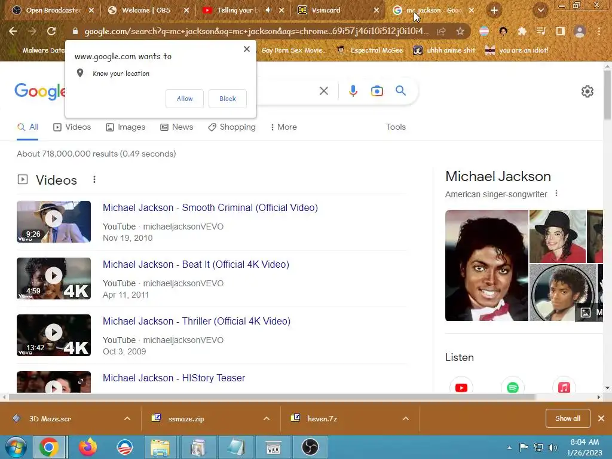Share this page from the address bar
The height and width of the screenshot is (459, 612).
[x=441, y=31]
